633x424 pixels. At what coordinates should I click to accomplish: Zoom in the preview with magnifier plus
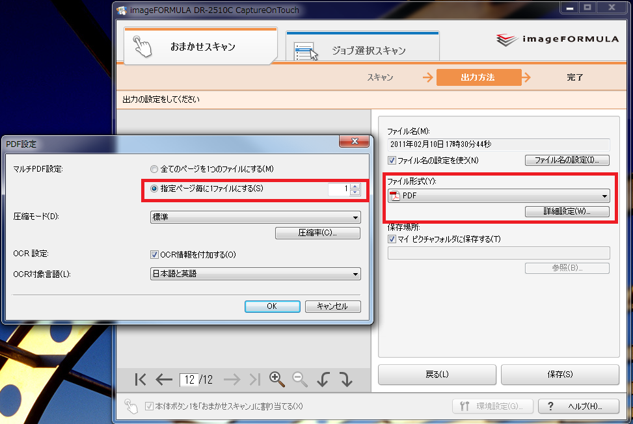pyautogui.click(x=277, y=379)
